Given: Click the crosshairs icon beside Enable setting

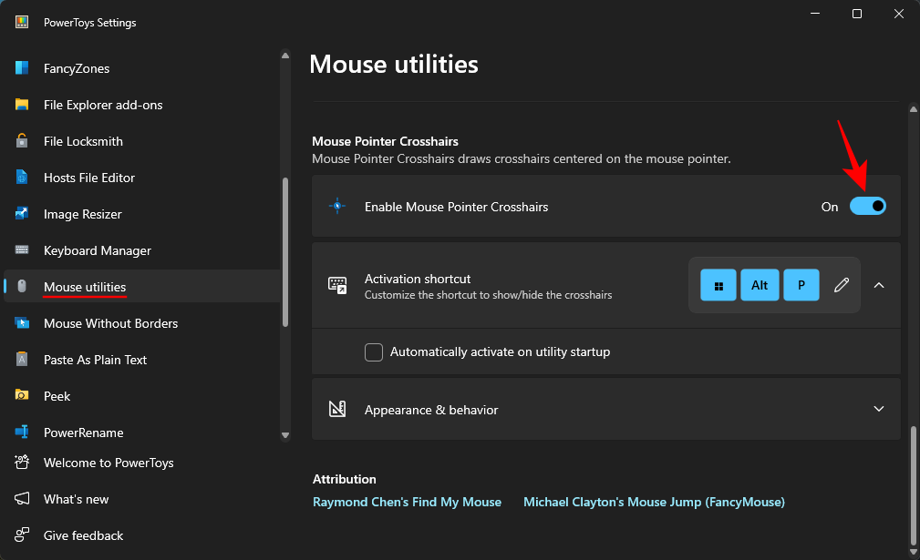Looking at the screenshot, I should click(337, 206).
